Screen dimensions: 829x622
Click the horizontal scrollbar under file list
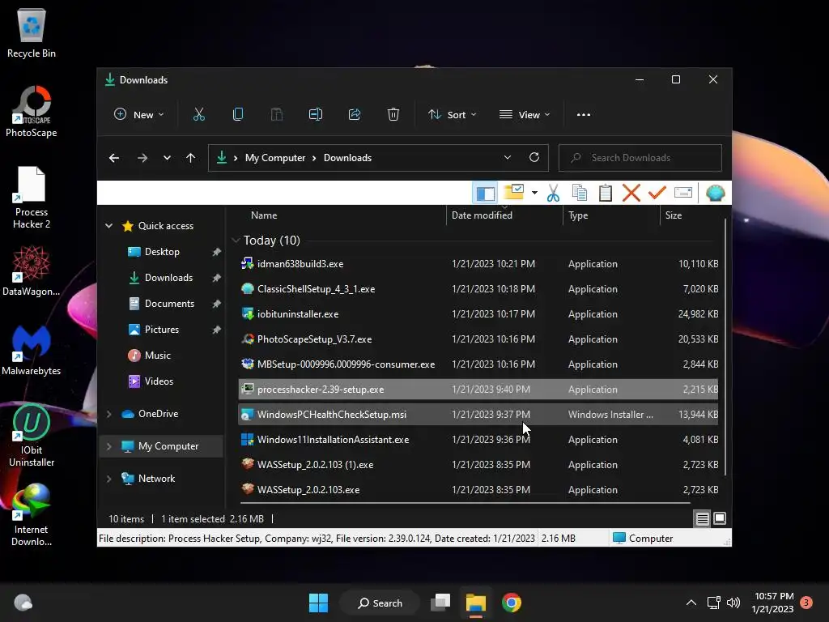pos(466,503)
